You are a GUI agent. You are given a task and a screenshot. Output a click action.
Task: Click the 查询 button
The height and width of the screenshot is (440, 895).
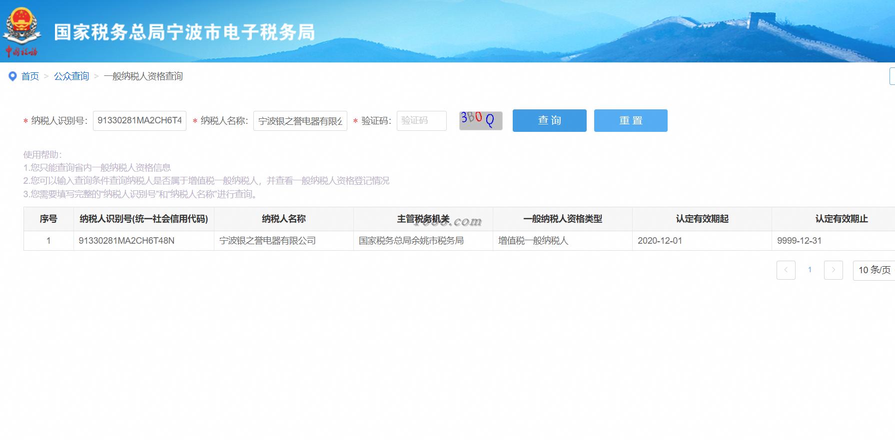[x=550, y=120]
